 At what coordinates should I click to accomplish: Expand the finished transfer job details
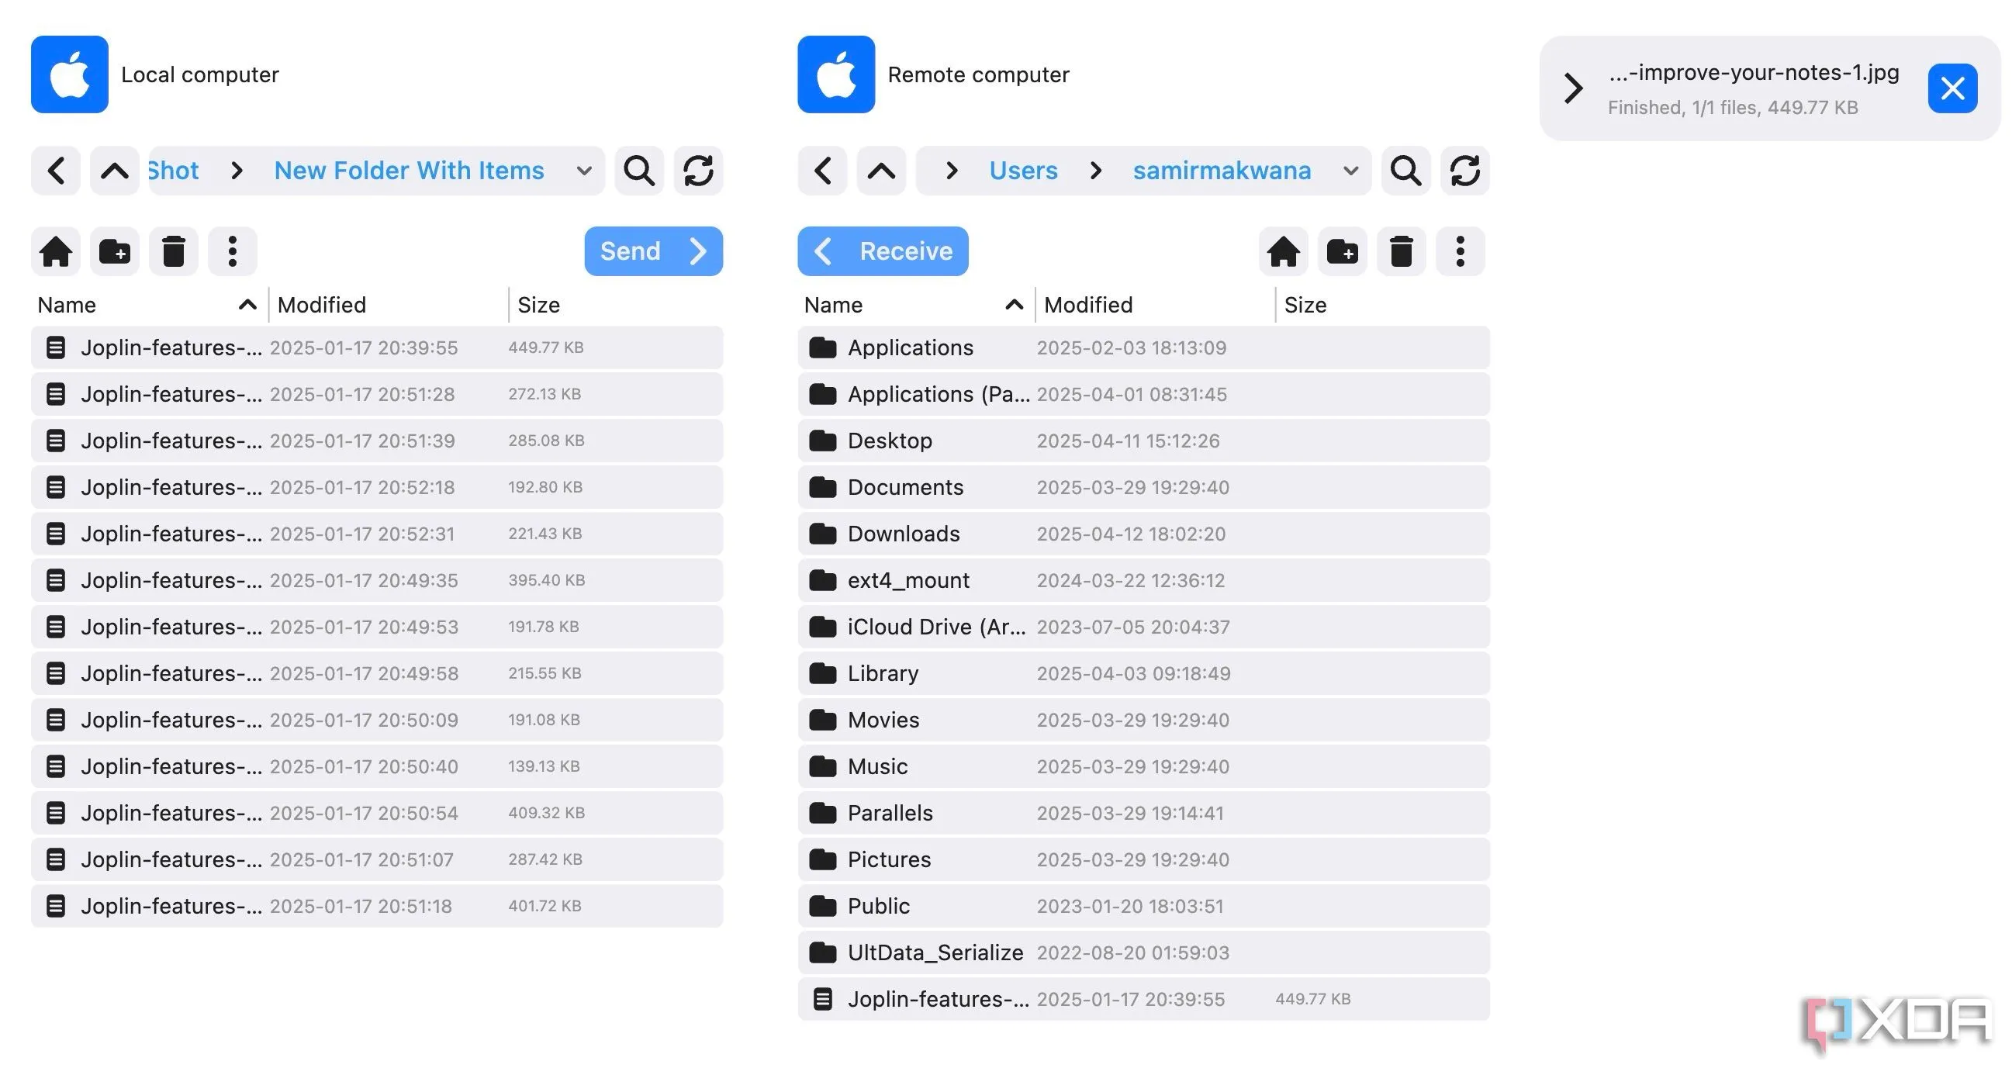(1574, 88)
